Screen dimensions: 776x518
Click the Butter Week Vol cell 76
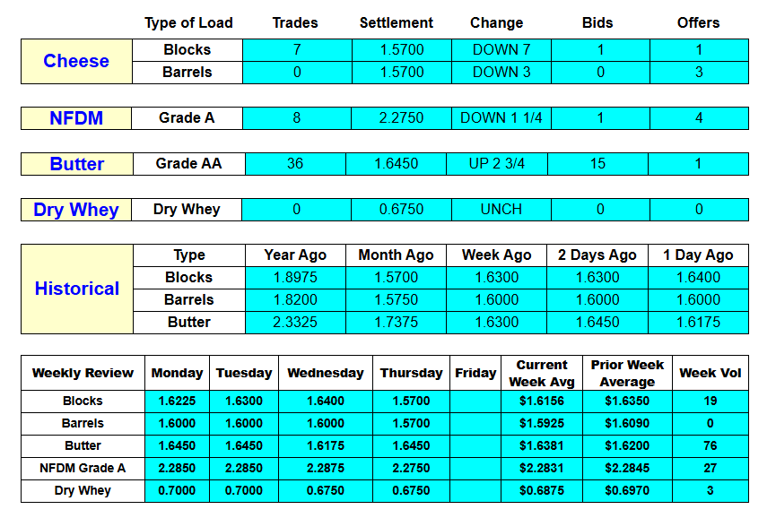point(710,445)
